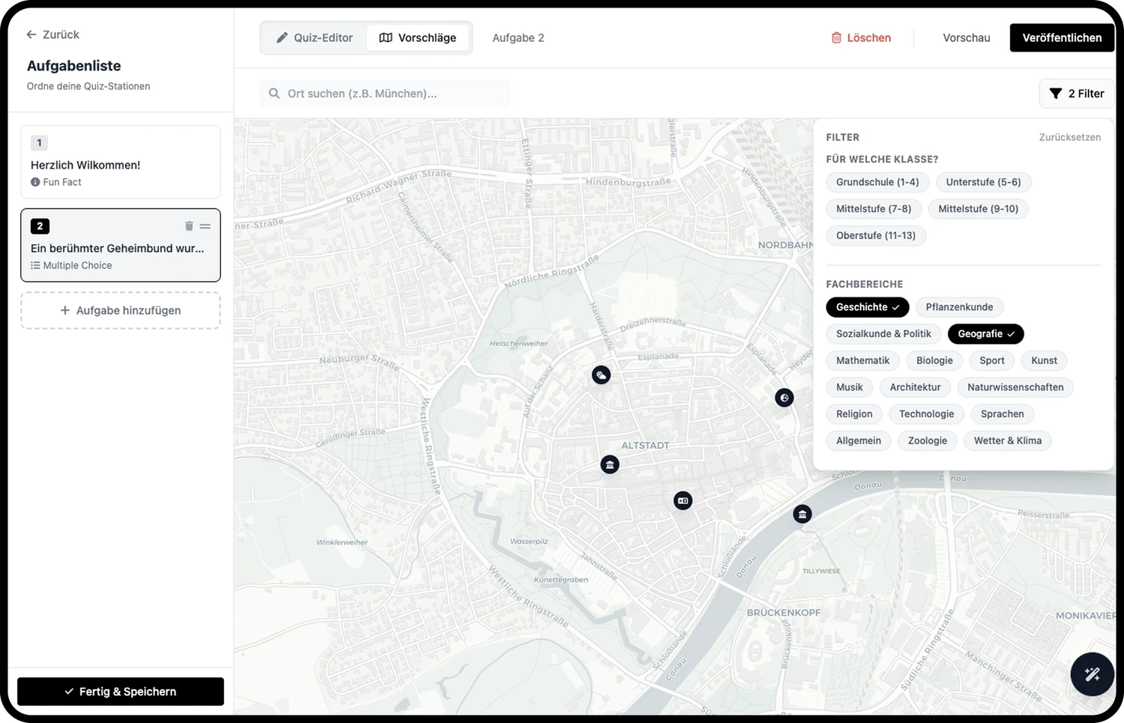Screen dimensions: 1124x723
Task: Switch to the Quiz-Editor tab
Action: 315,37
